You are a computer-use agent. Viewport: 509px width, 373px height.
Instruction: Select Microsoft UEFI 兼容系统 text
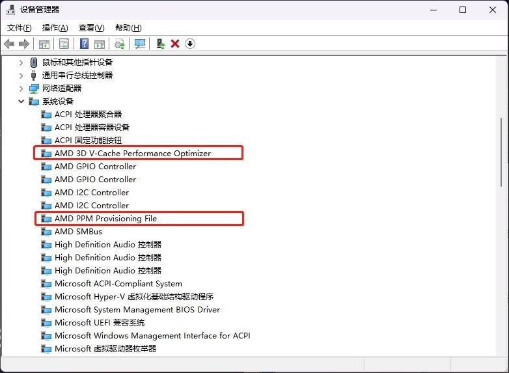point(100,322)
